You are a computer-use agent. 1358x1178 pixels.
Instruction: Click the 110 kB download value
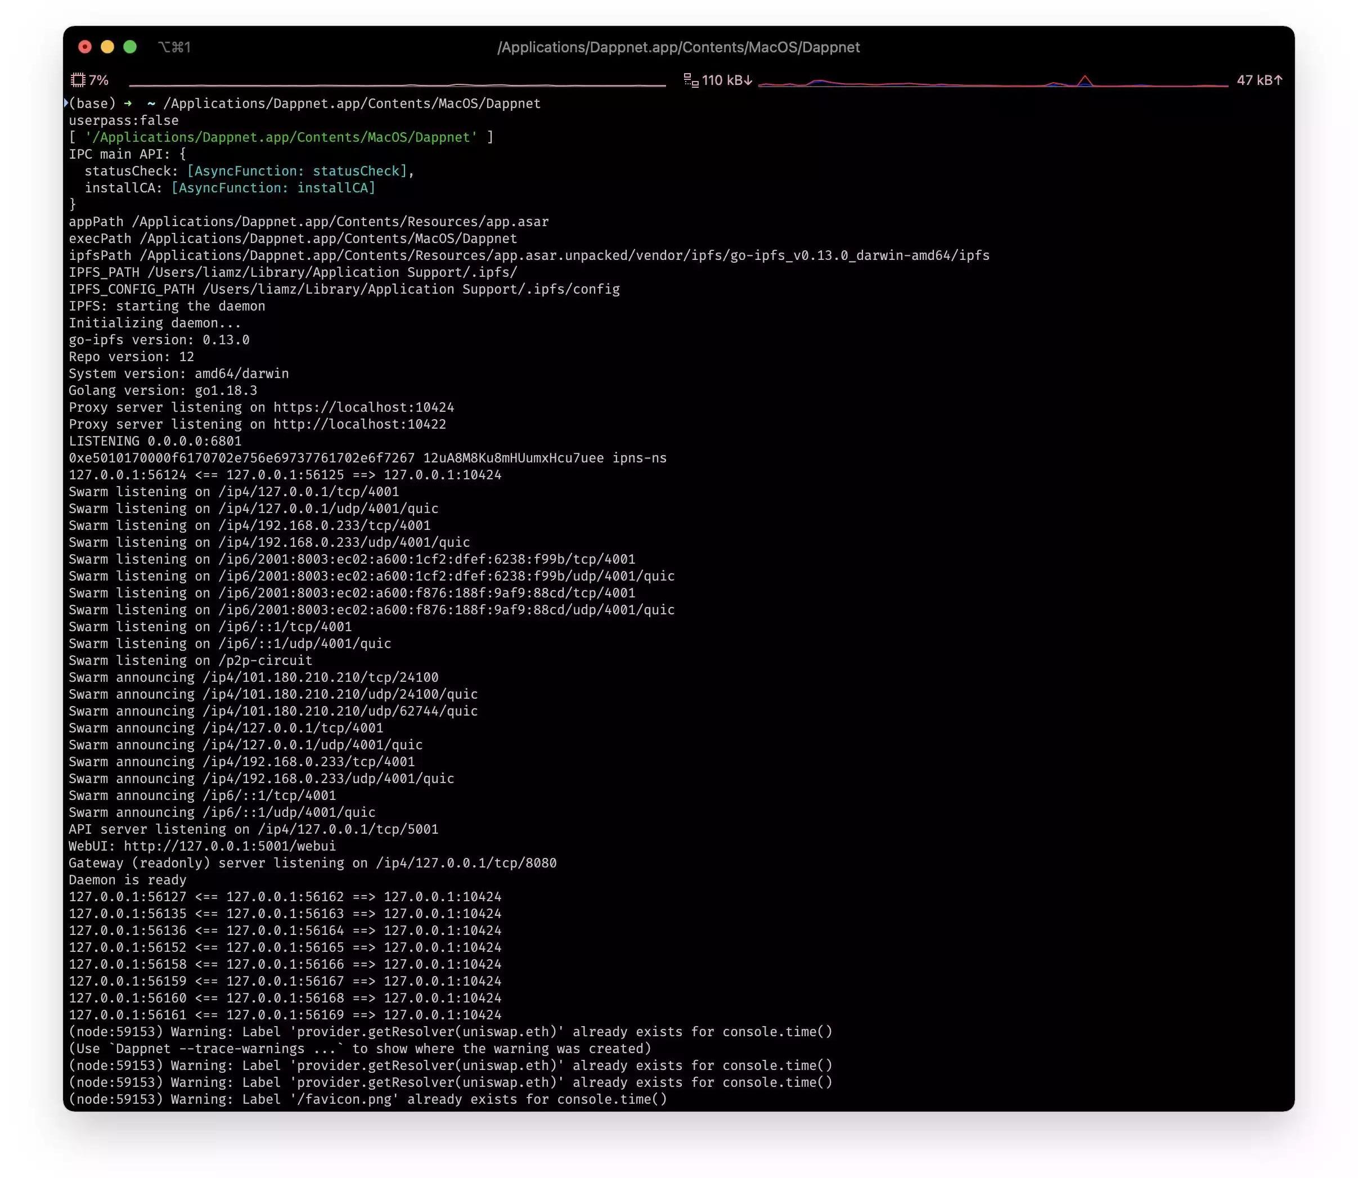click(727, 80)
